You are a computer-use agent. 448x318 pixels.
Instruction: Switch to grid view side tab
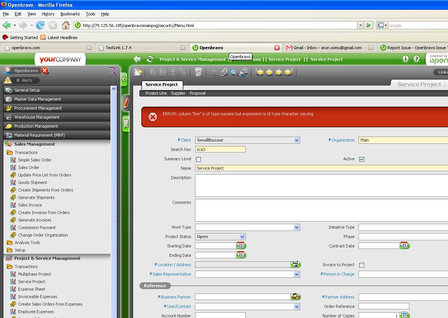pos(126,123)
